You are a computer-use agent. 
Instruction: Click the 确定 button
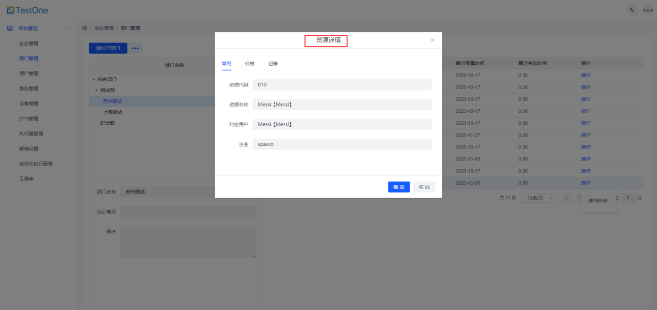(399, 187)
